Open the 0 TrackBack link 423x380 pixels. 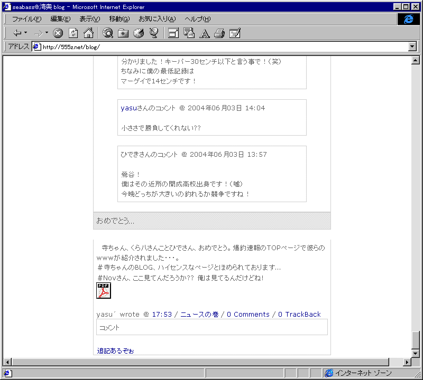(299, 314)
